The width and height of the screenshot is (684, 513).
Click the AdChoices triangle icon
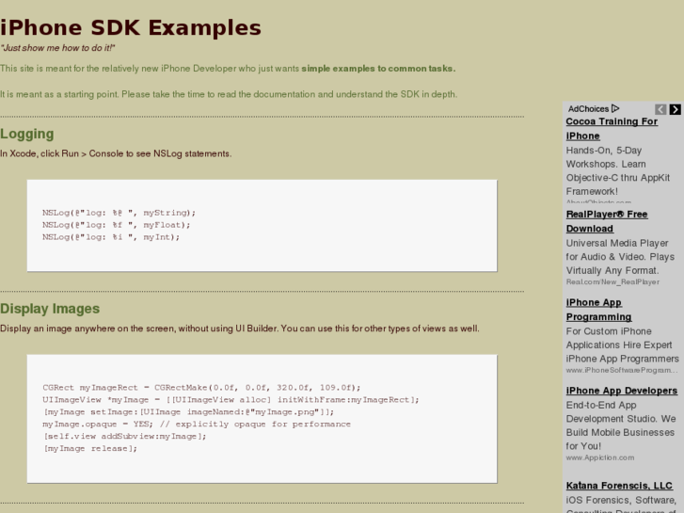615,108
